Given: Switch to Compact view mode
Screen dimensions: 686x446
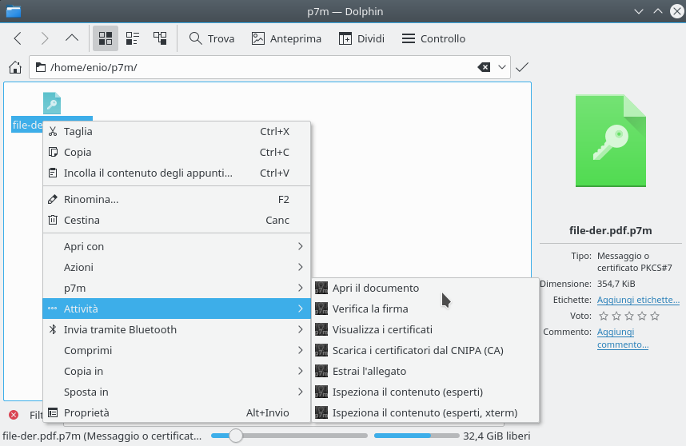Looking at the screenshot, I should coord(133,38).
